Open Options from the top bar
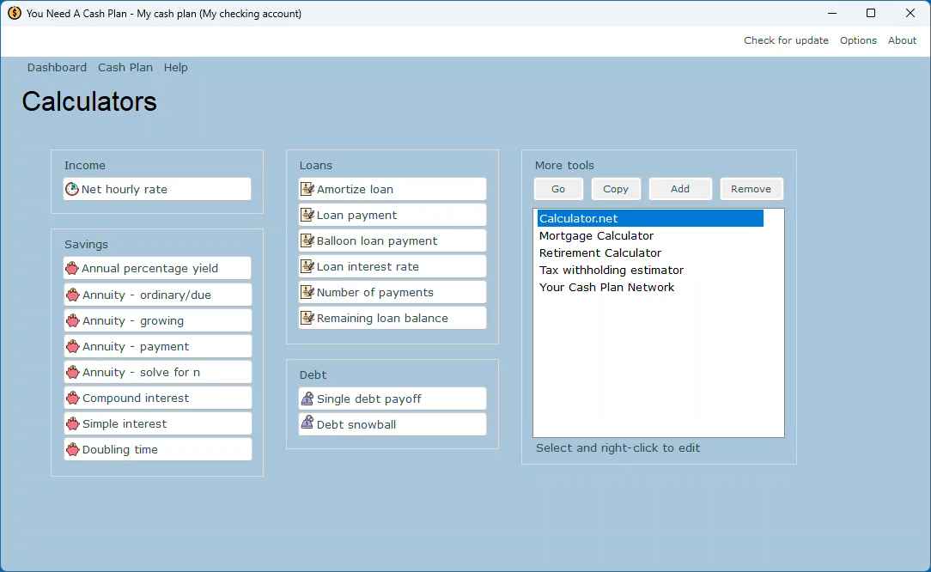 point(858,40)
